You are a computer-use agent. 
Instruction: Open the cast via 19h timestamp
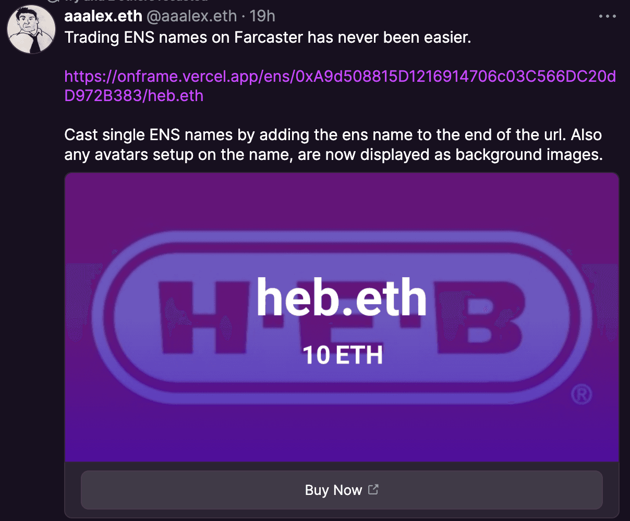[262, 16]
